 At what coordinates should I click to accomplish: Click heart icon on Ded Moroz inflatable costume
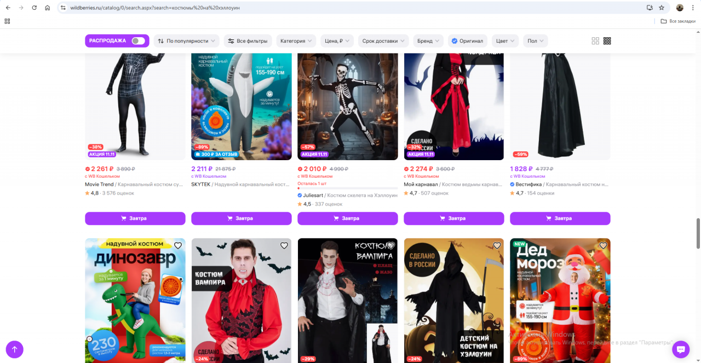tap(603, 246)
